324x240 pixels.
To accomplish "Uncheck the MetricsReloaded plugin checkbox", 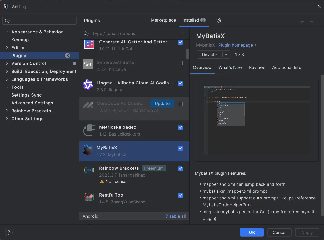I will click(x=180, y=128).
